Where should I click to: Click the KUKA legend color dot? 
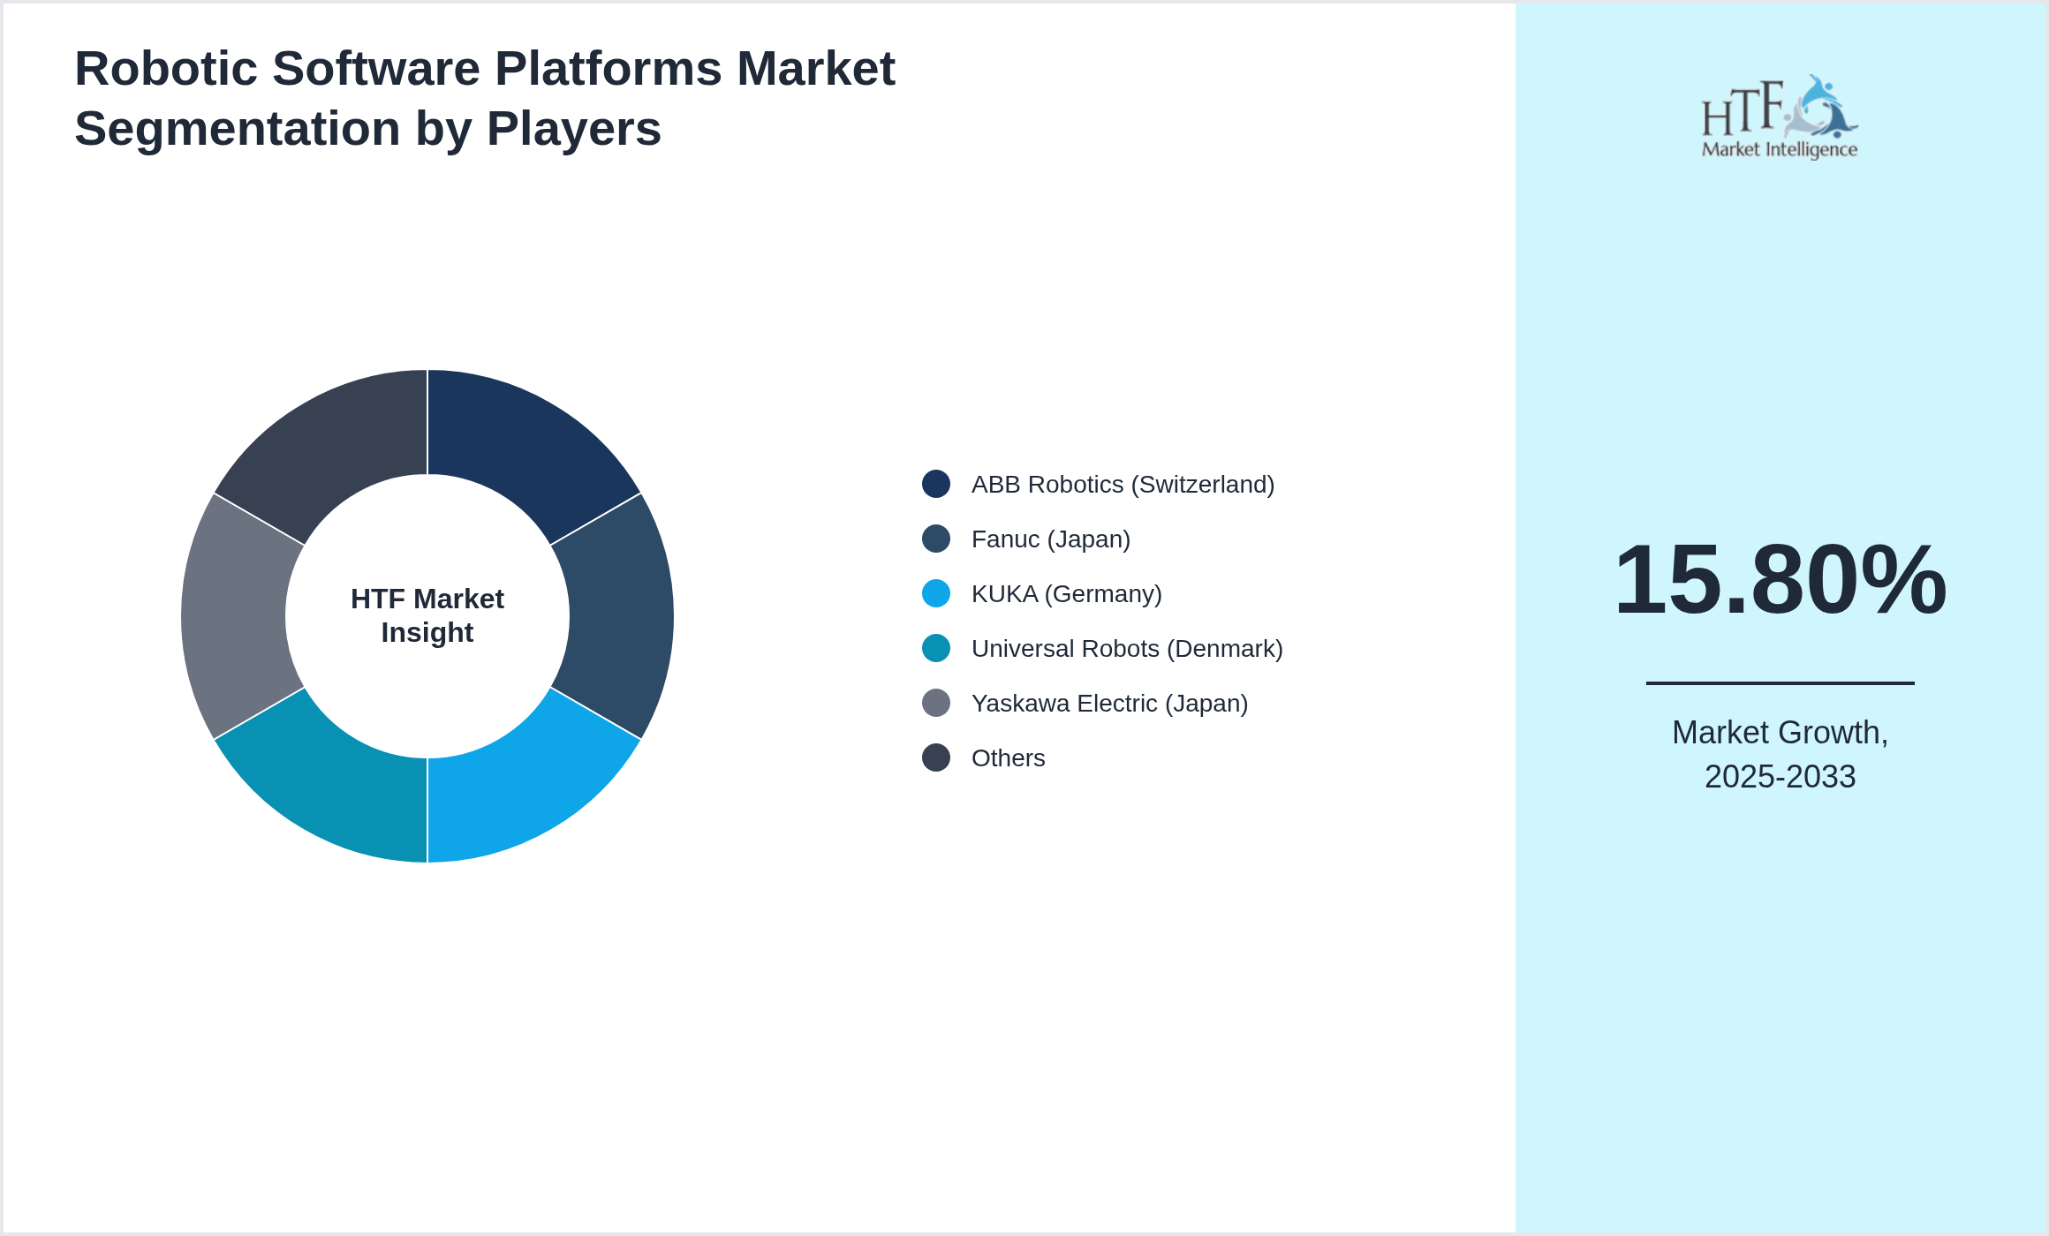936,593
